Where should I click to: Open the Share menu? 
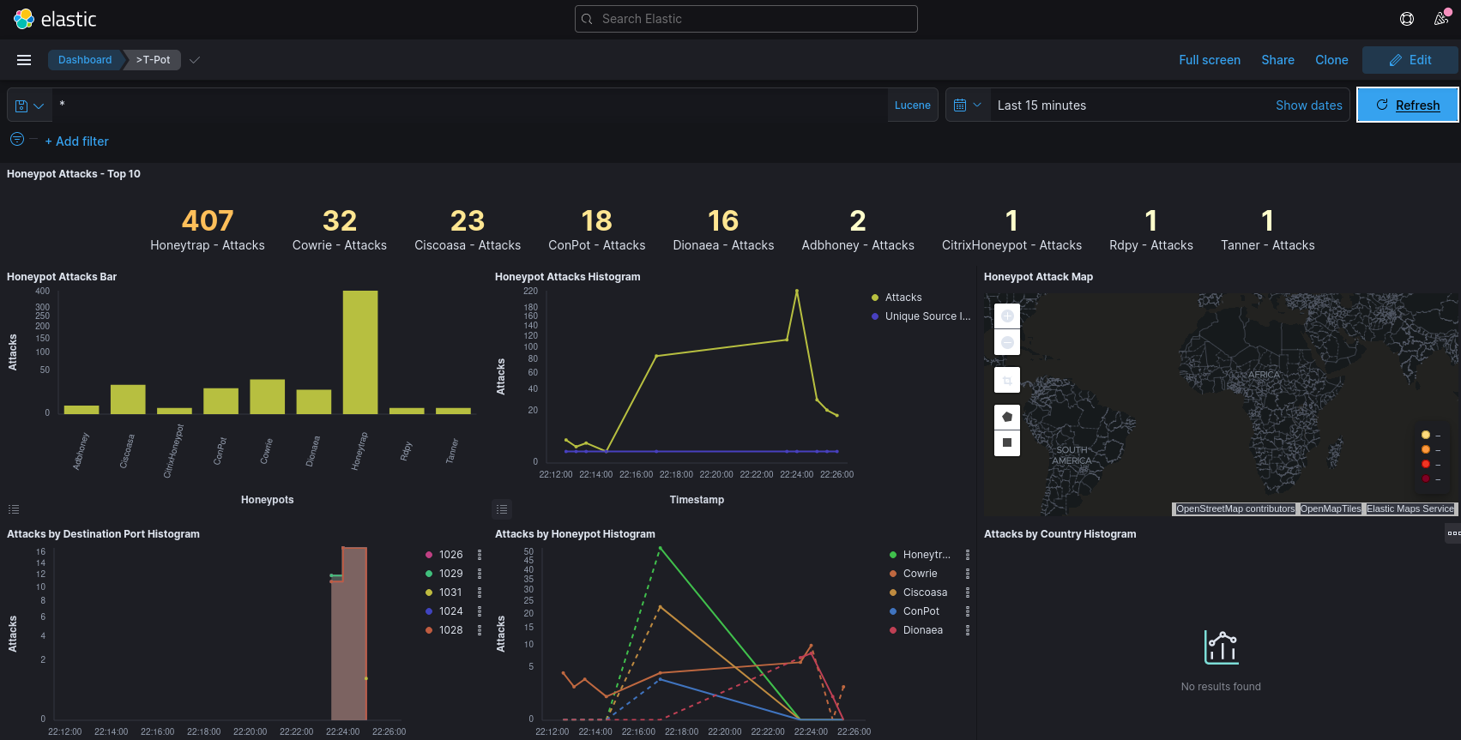1277,60
